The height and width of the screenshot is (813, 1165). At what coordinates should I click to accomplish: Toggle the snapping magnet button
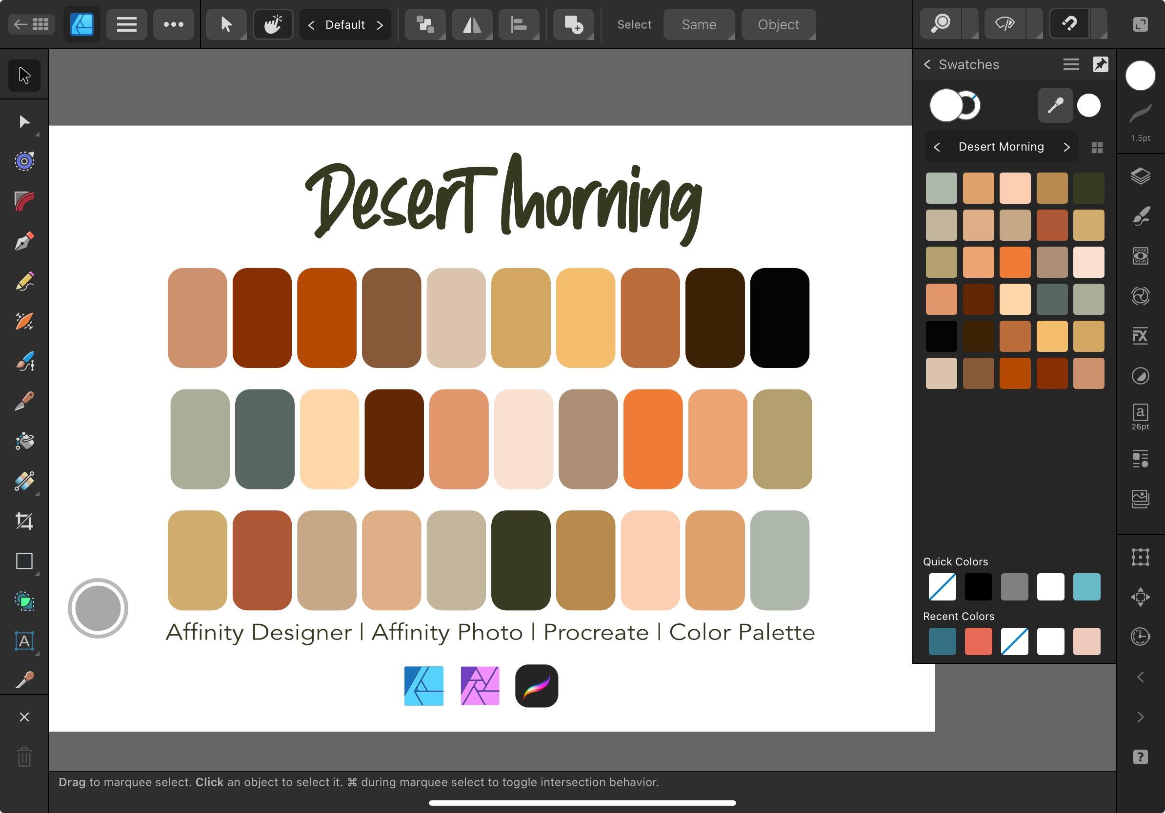(1069, 24)
